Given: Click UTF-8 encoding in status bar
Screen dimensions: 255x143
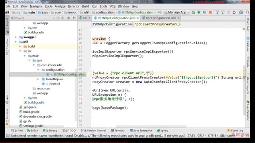Looking at the screenshot, I should [213, 135].
